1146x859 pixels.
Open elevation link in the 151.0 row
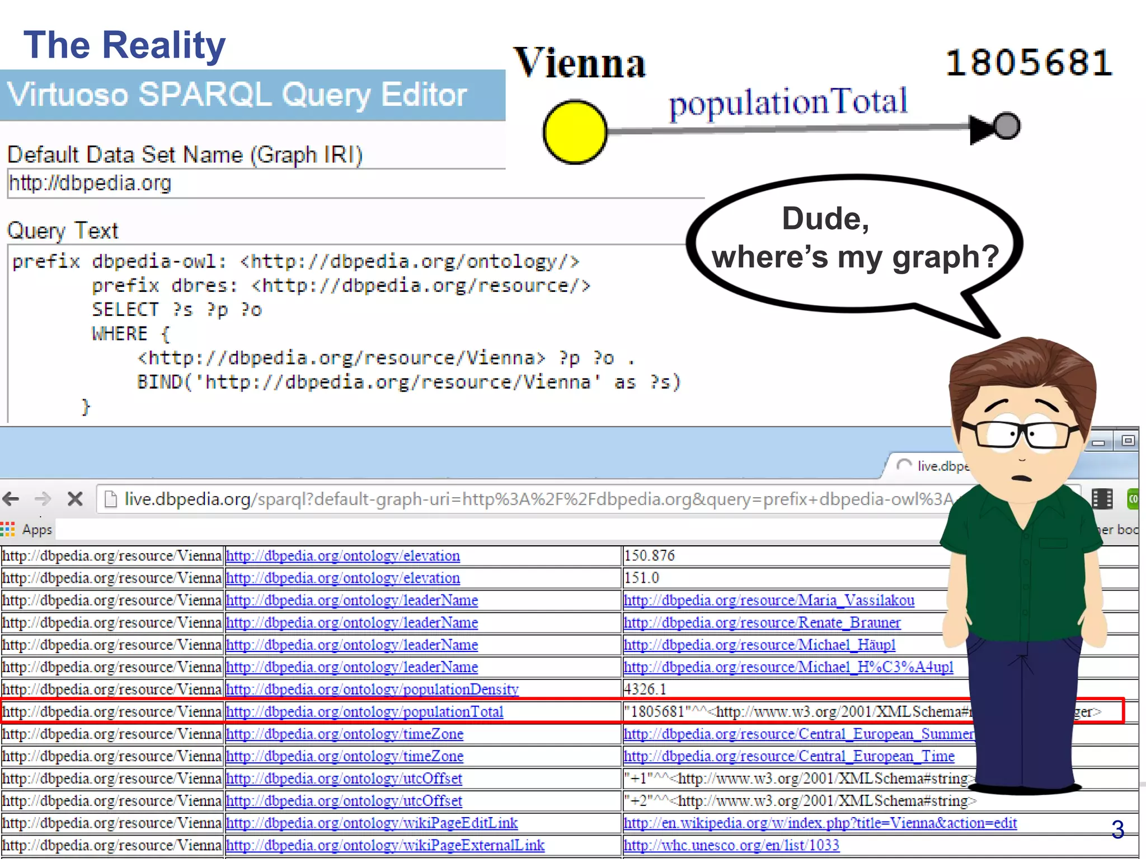(x=343, y=578)
